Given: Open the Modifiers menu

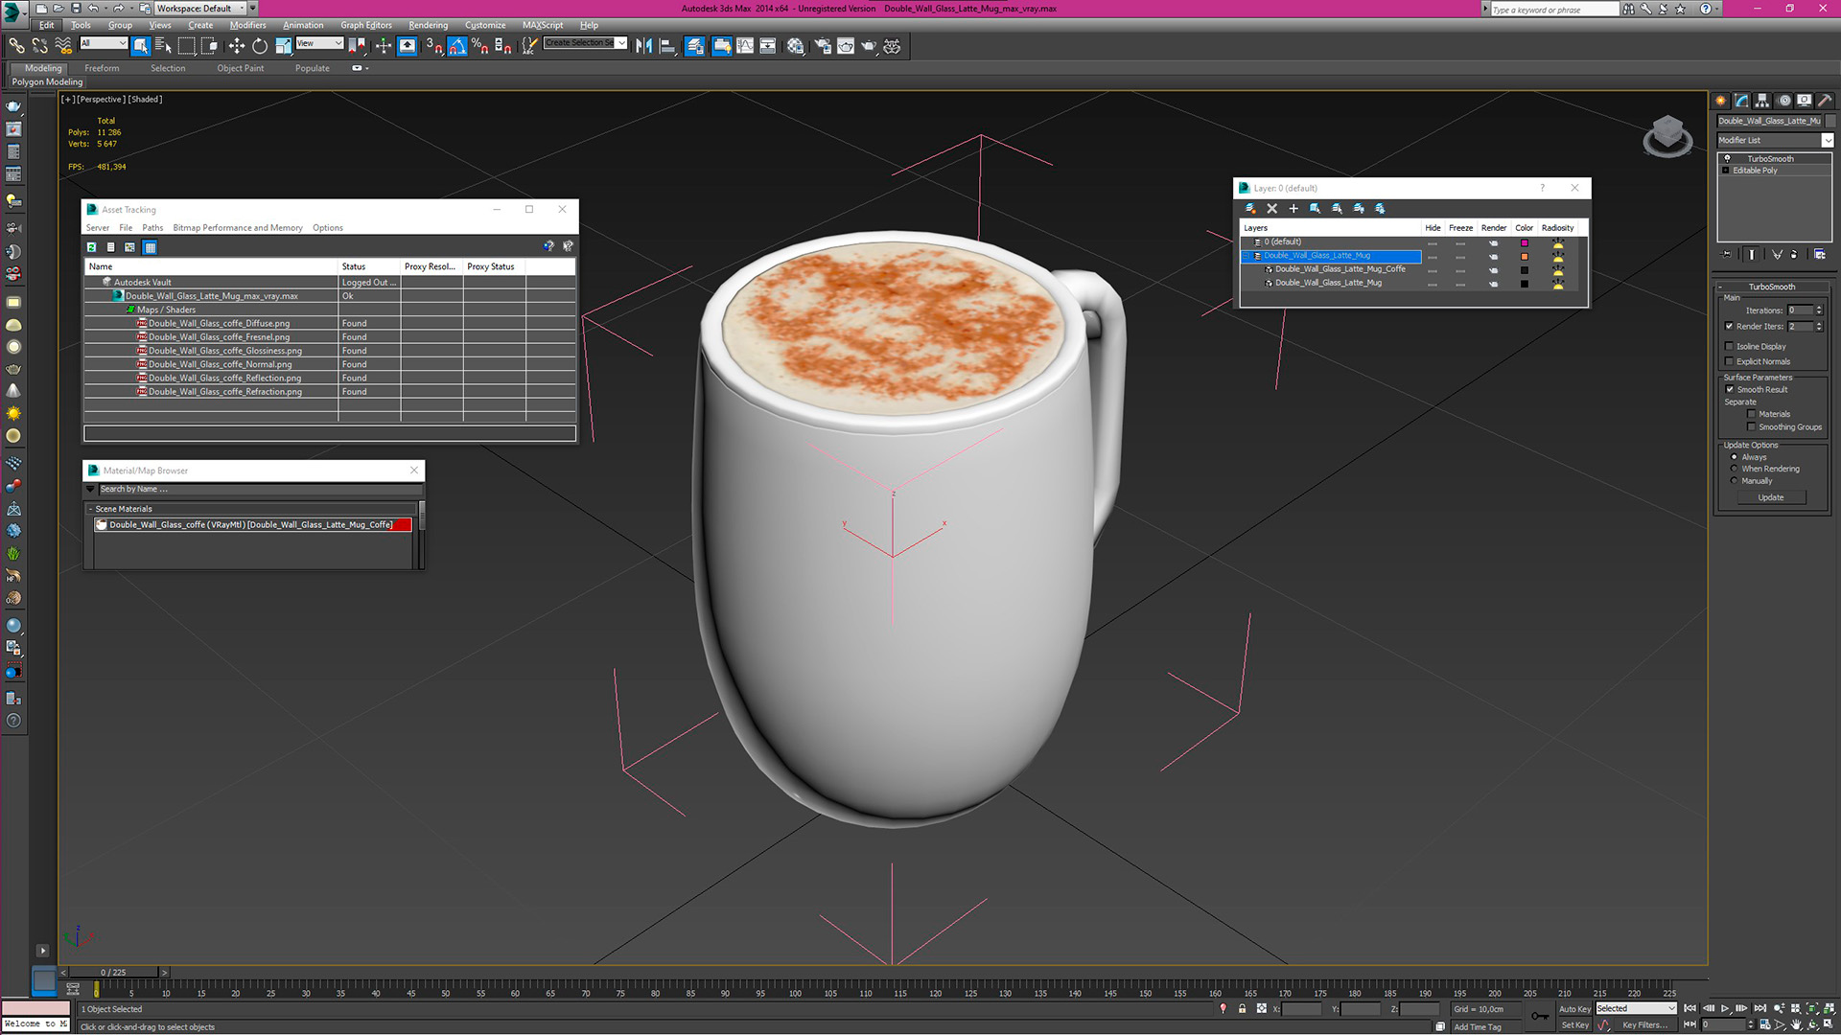Looking at the screenshot, I should click(x=247, y=25).
